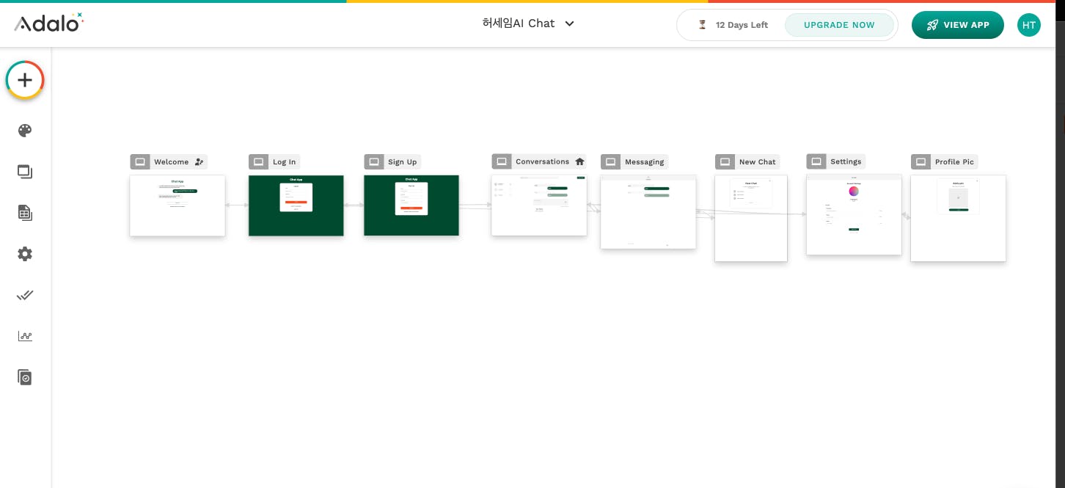Select the Profile Pic screen thumbnail
The width and height of the screenshot is (1065, 488).
(x=958, y=218)
